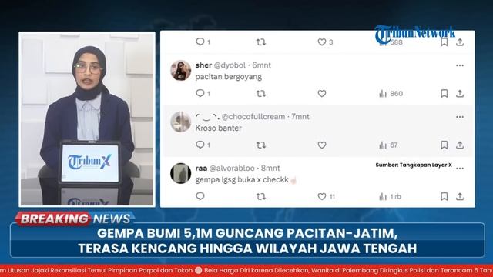
Task: Bookmark the top tweet with 588 views
Action: coord(444,42)
